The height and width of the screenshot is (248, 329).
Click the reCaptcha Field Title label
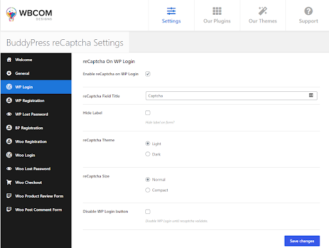[101, 96]
